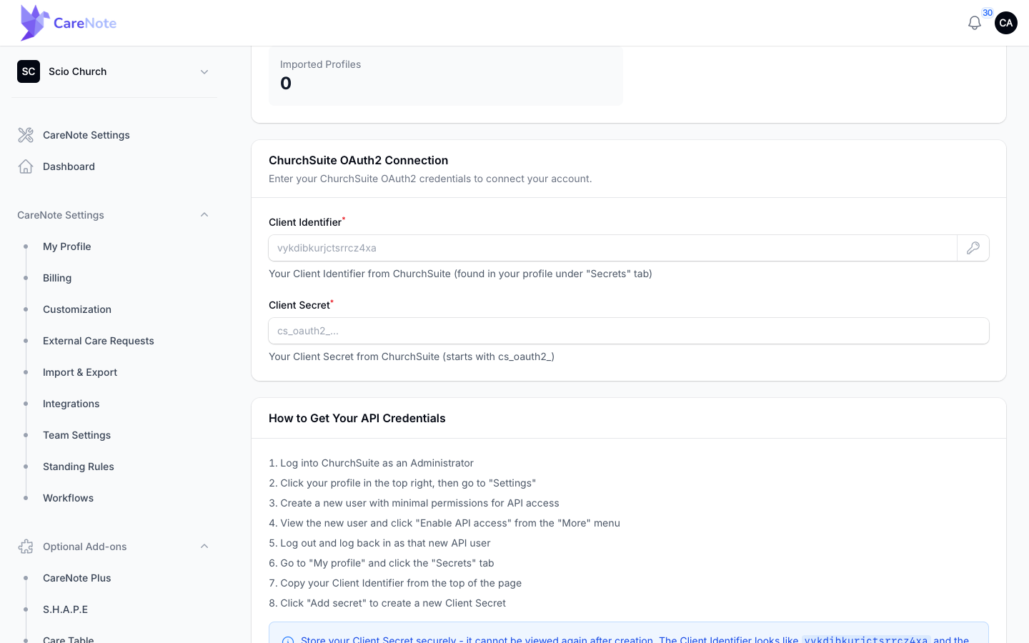Open the notifications bell
The height and width of the screenshot is (643, 1029).
click(x=975, y=23)
